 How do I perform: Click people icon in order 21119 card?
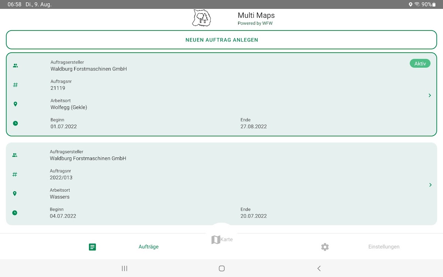click(15, 66)
